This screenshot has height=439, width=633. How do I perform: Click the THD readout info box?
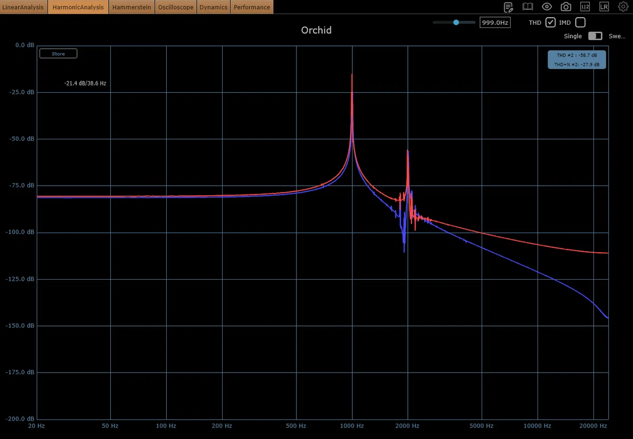click(577, 59)
